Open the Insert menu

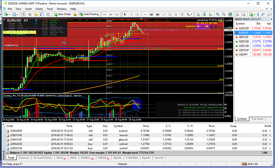pyautogui.click(x=28, y=9)
